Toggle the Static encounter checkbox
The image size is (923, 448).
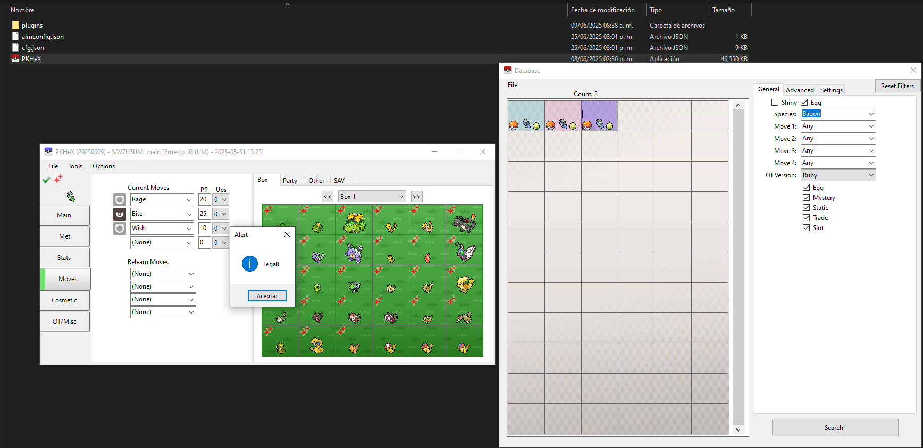[806, 208]
